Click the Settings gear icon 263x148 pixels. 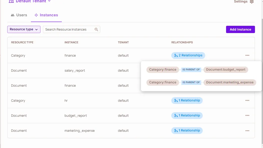252,2
